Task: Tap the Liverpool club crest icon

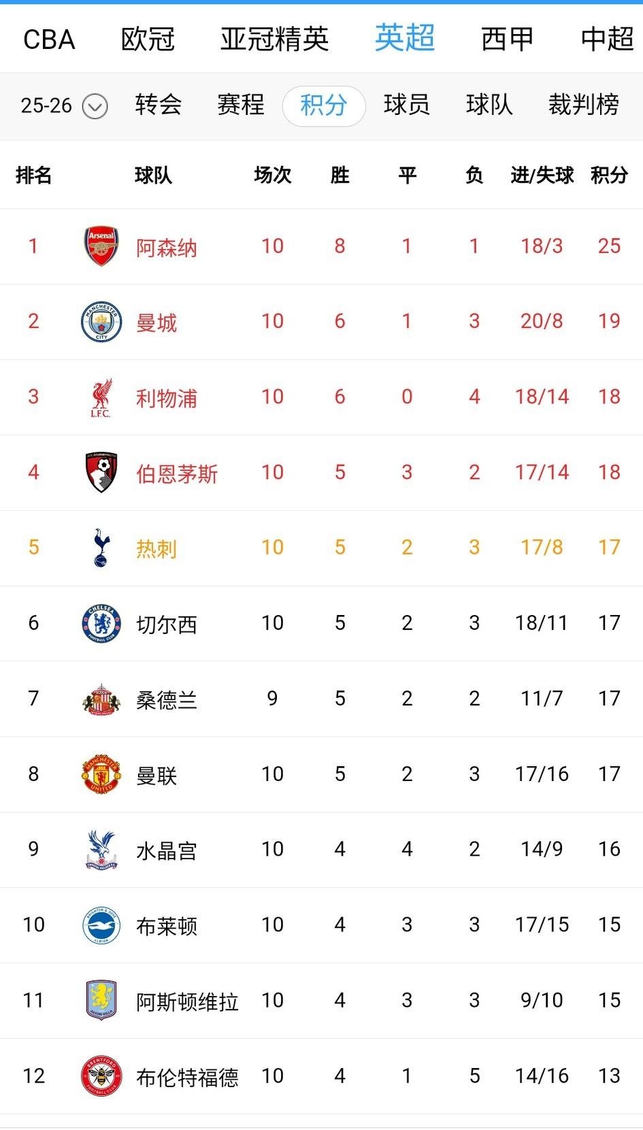Action: [101, 397]
